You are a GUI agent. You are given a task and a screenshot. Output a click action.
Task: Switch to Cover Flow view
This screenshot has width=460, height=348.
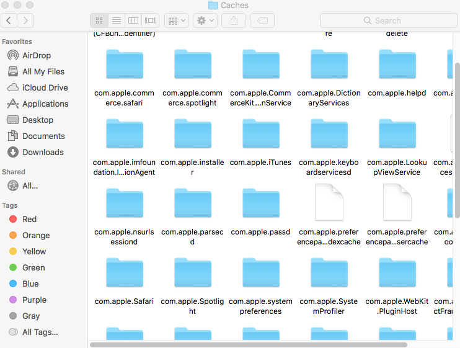click(x=151, y=20)
